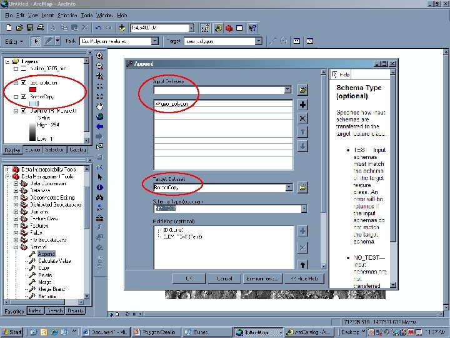Click OK in the Append dialog
This screenshot has height=338, width=450.
coord(189,279)
